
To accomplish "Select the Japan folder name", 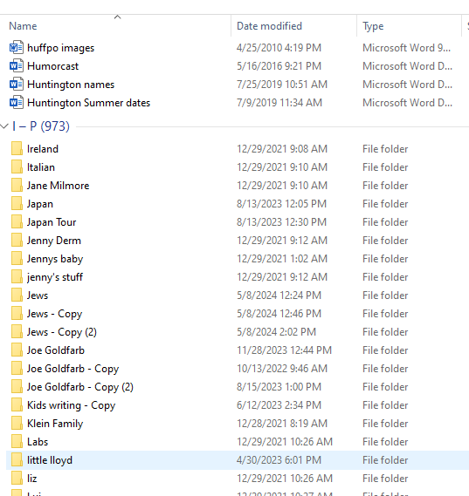I will (x=40, y=204).
